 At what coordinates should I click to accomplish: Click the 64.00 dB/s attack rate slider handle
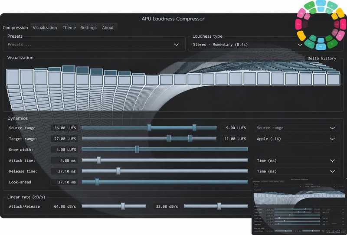(123, 206)
